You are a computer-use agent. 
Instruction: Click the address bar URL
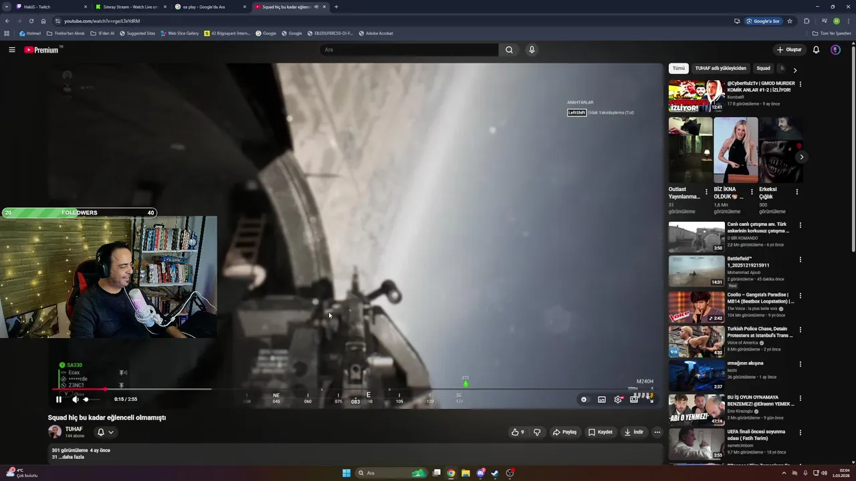(102, 21)
